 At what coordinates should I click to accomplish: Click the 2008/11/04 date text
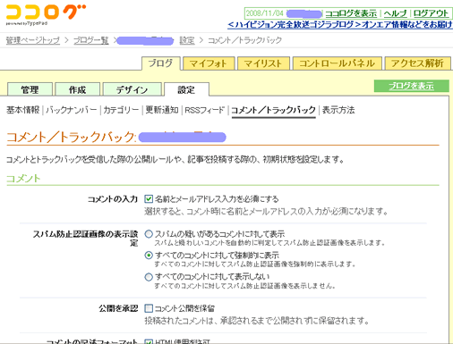(x=265, y=13)
